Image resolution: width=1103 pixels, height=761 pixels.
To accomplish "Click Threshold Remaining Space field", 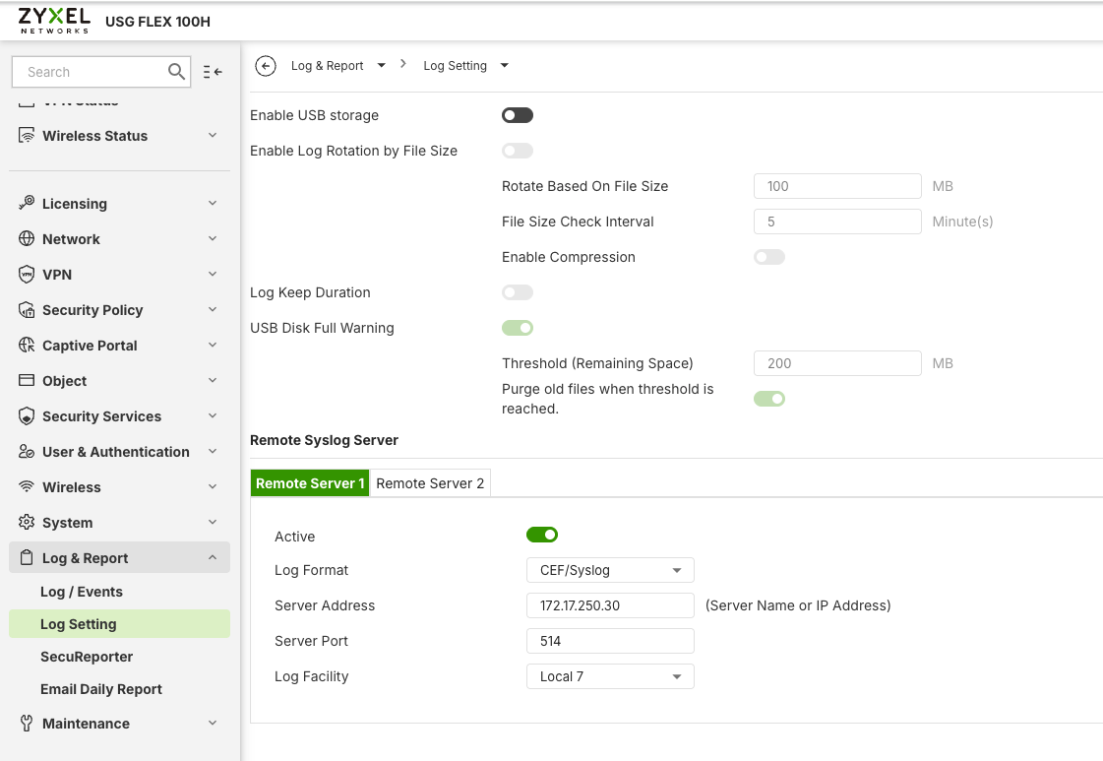I will coord(837,363).
